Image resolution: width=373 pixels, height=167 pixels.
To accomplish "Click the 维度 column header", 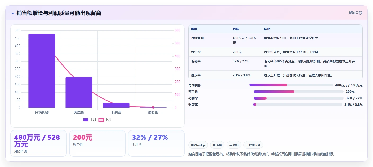I will 194,29.
